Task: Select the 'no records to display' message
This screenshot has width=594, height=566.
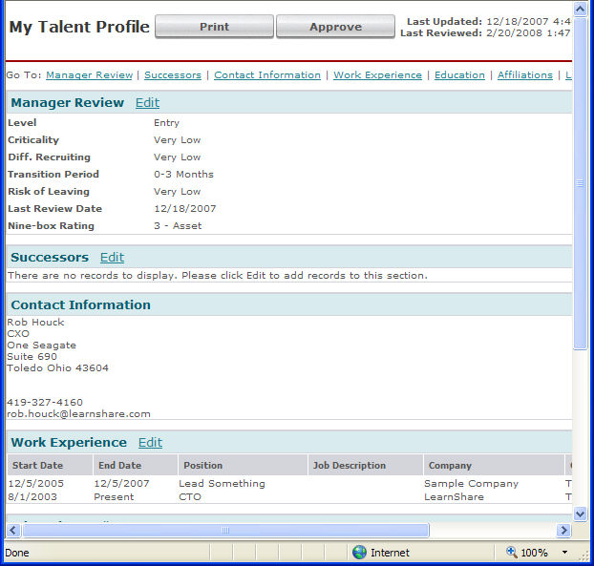Action: click(x=218, y=275)
